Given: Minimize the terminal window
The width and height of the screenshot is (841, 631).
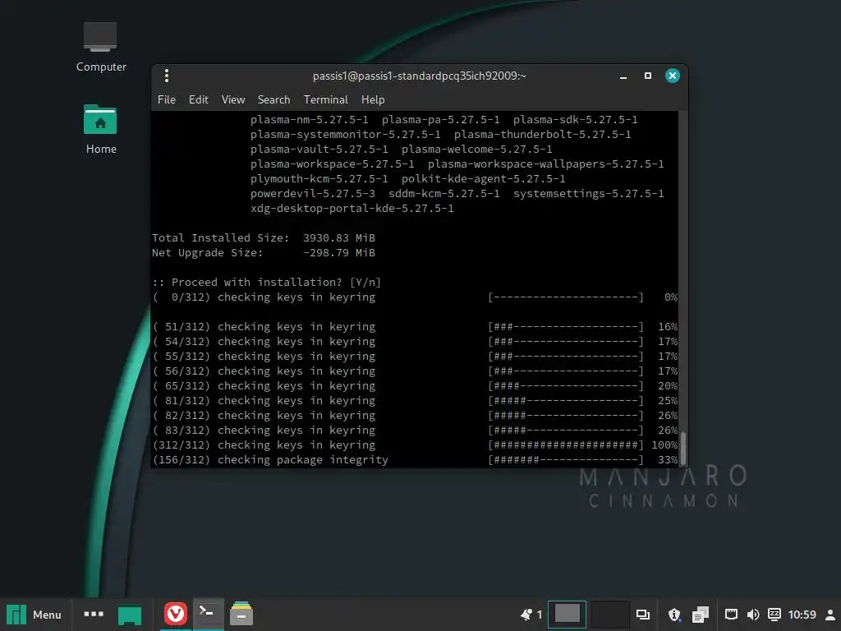Looking at the screenshot, I should (x=623, y=76).
